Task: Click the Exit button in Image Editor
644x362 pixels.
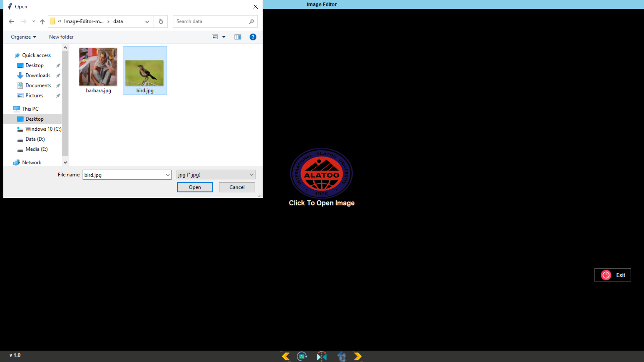Action: pyautogui.click(x=612, y=275)
